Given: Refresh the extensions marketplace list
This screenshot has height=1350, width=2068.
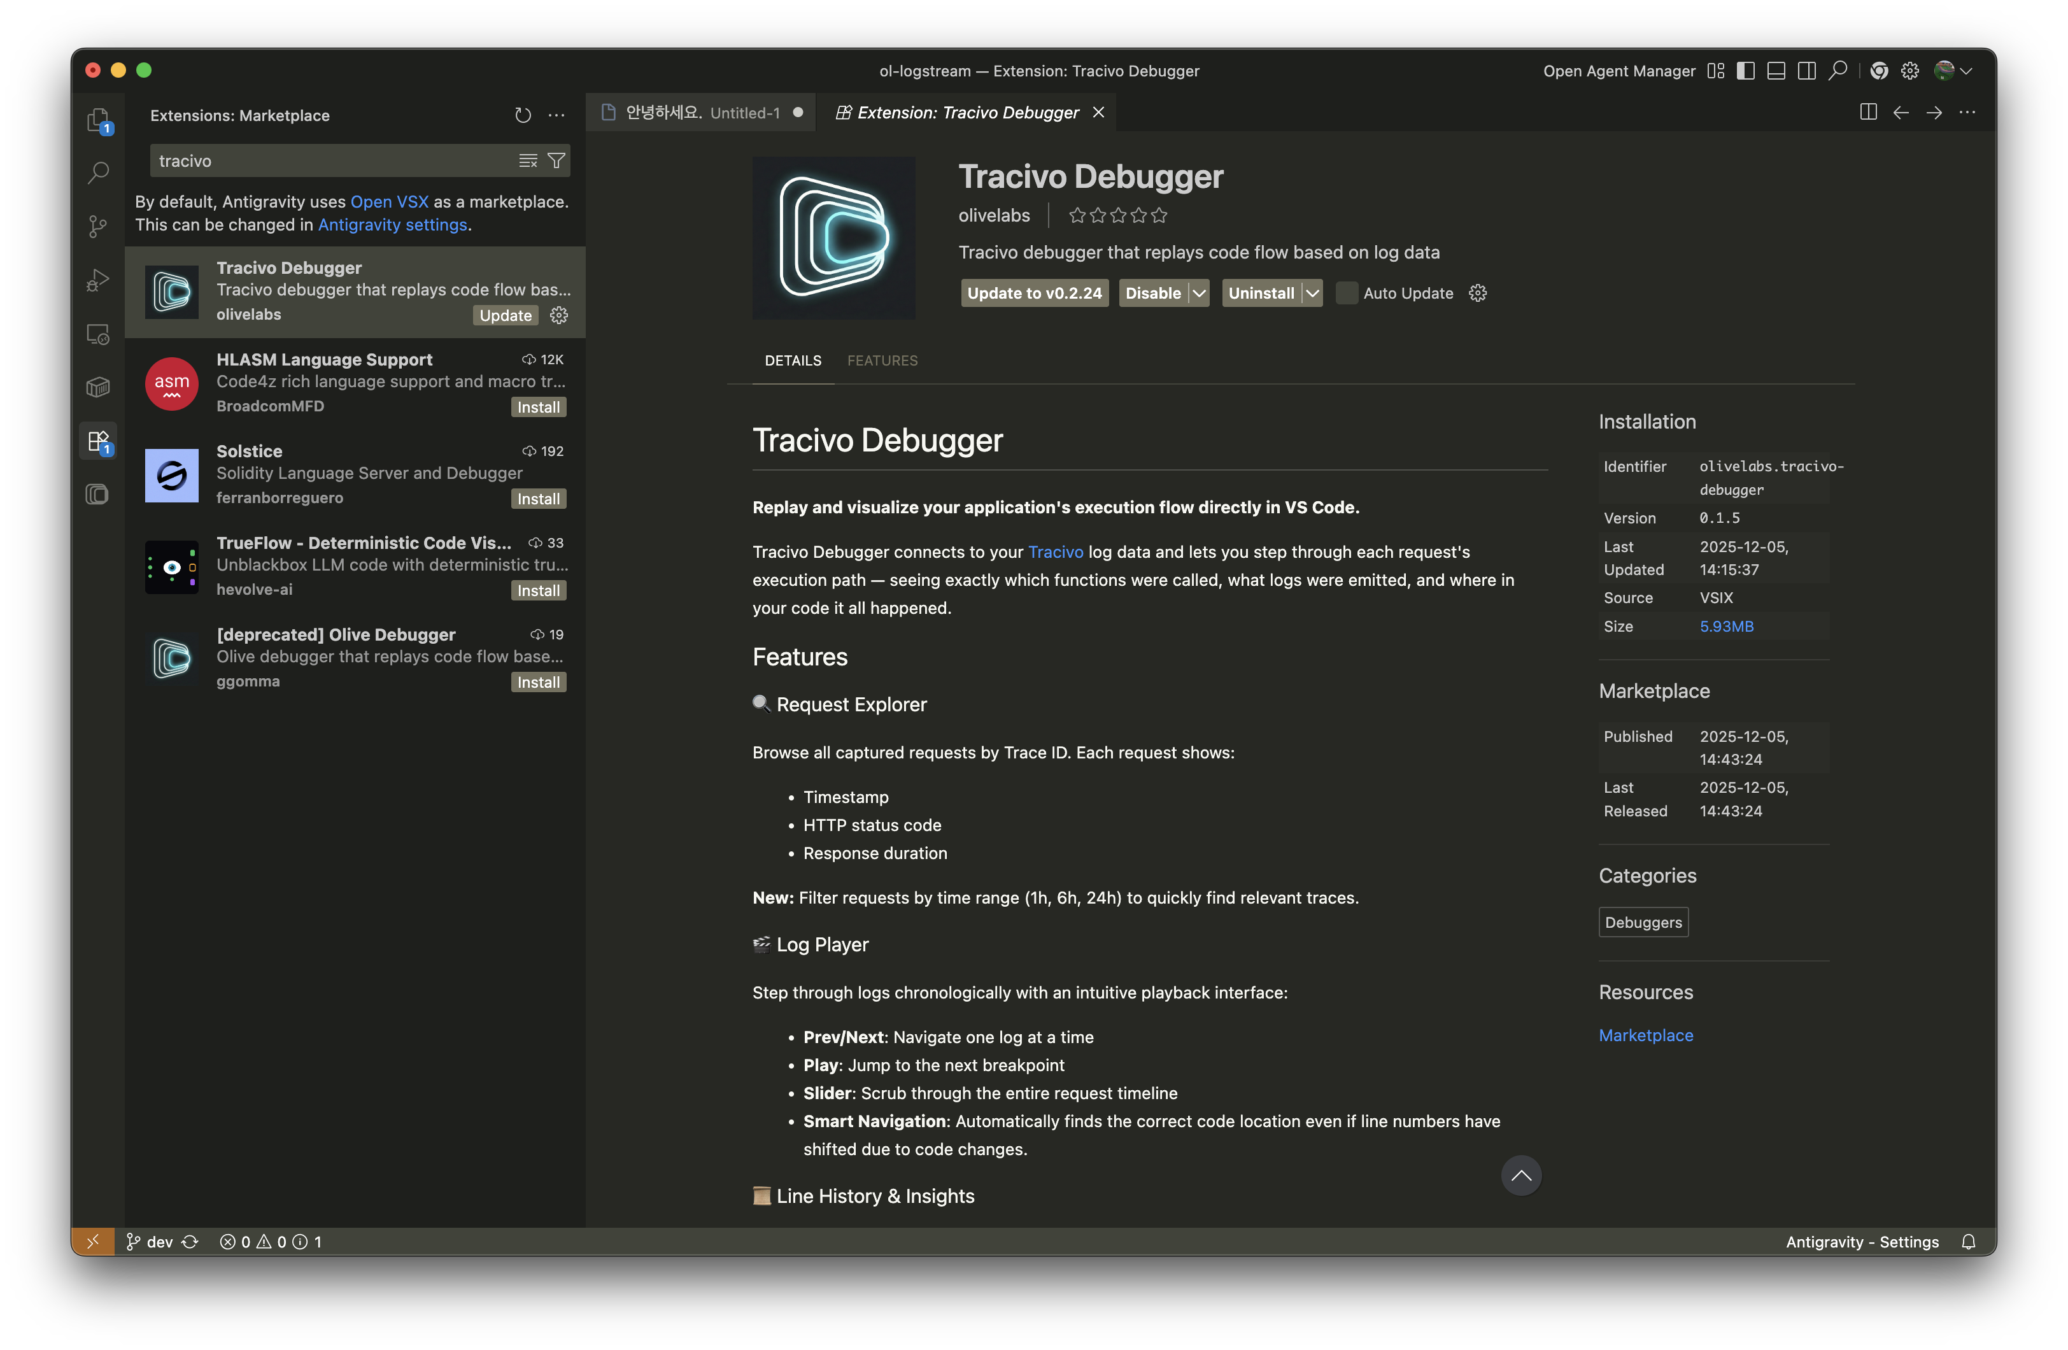Looking at the screenshot, I should [x=522, y=115].
